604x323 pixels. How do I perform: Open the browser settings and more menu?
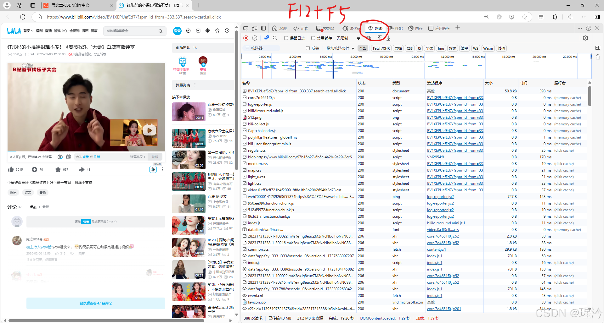click(x=584, y=17)
